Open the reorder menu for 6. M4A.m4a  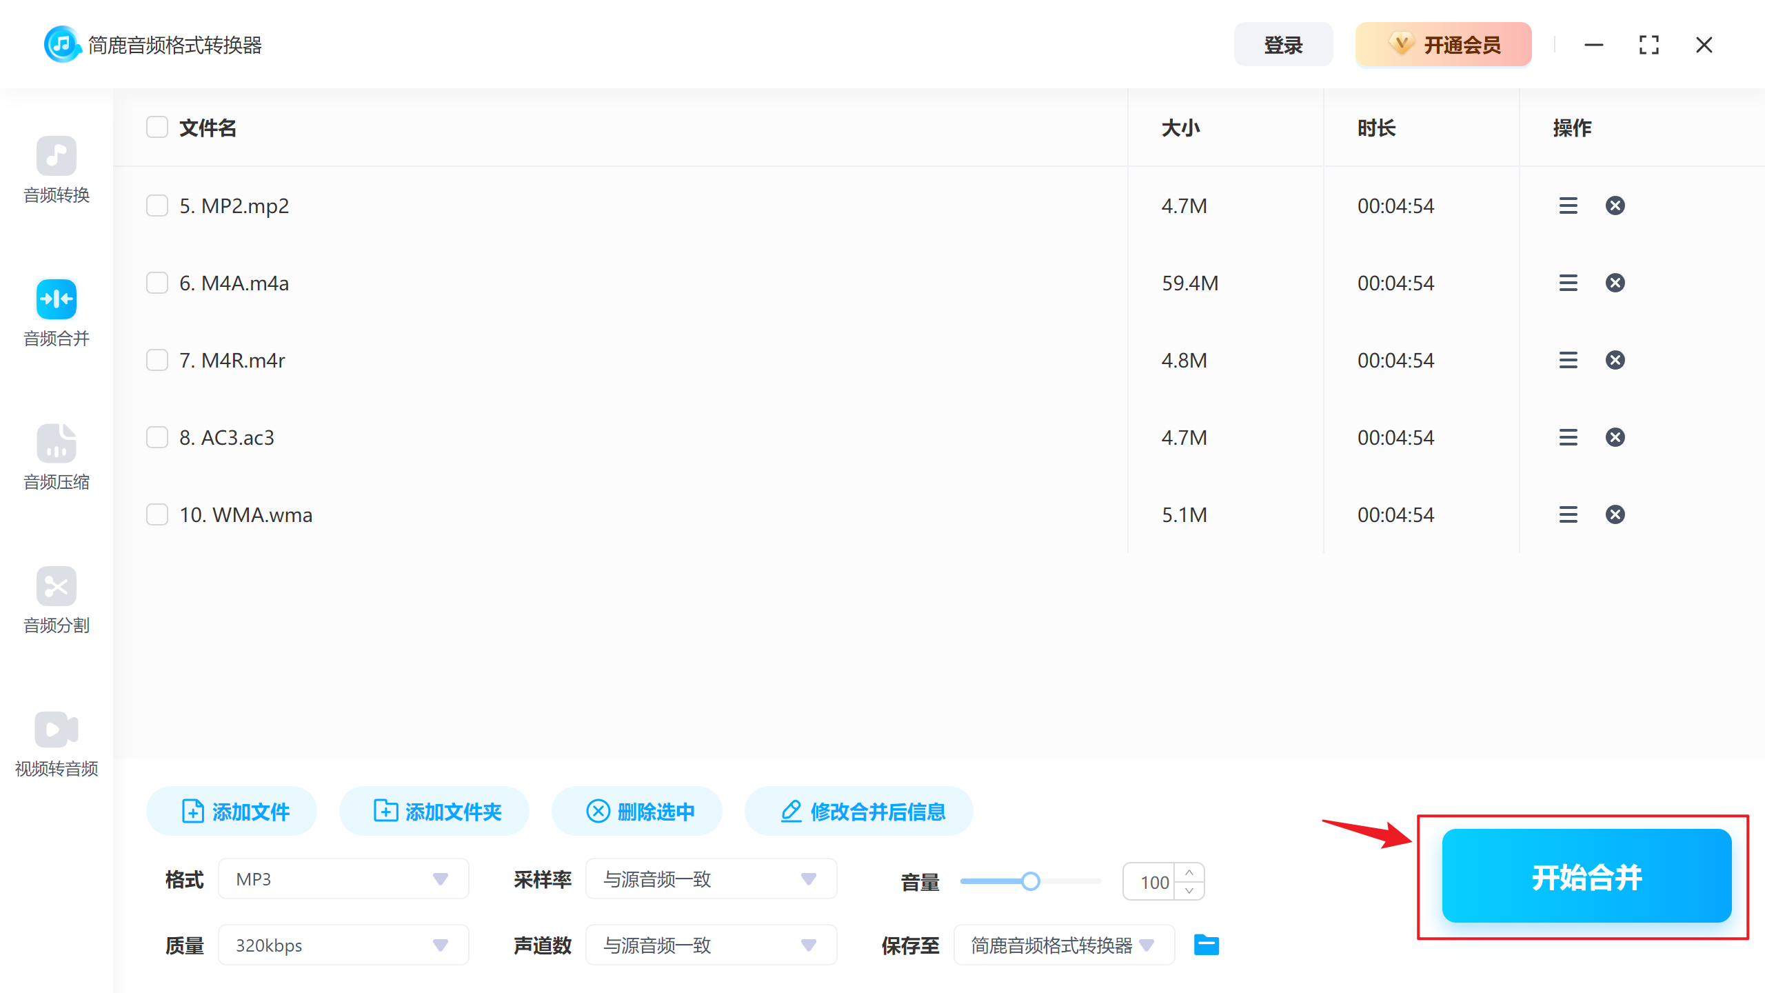[x=1568, y=282]
